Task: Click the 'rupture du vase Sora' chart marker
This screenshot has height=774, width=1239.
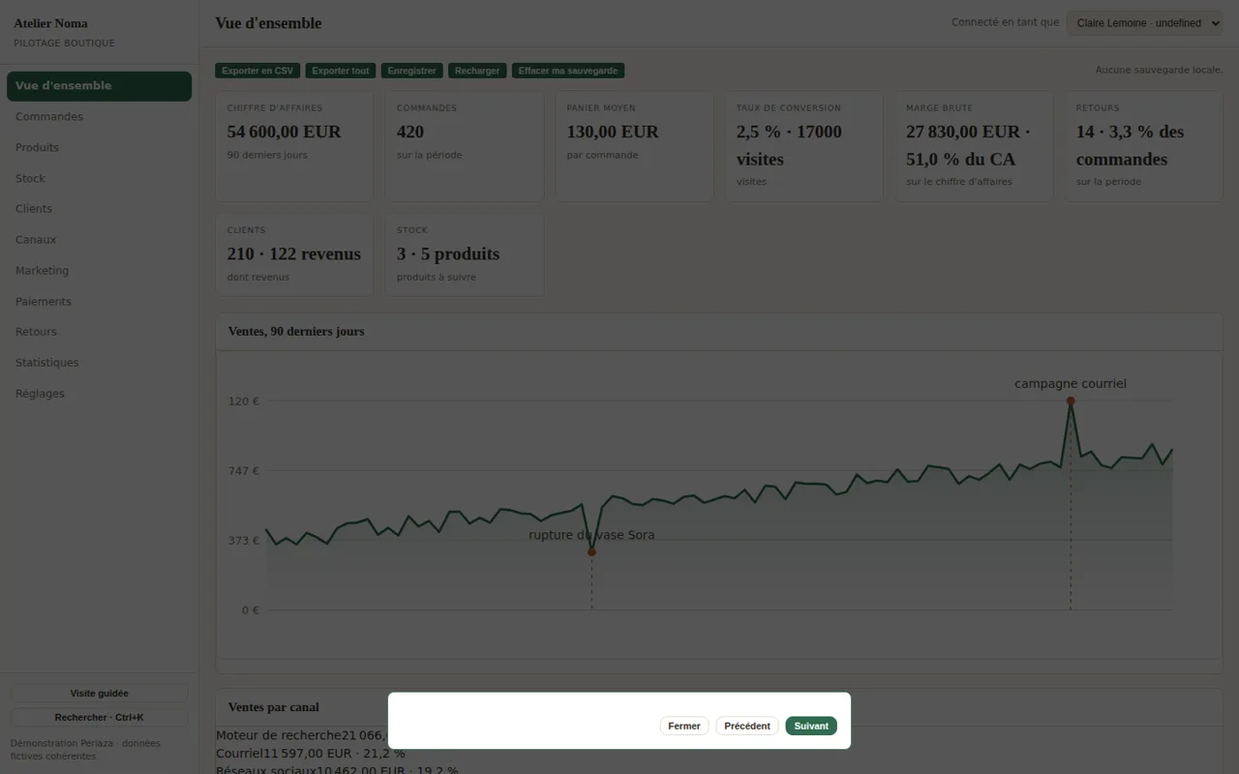Action: click(x=591, y=552)
